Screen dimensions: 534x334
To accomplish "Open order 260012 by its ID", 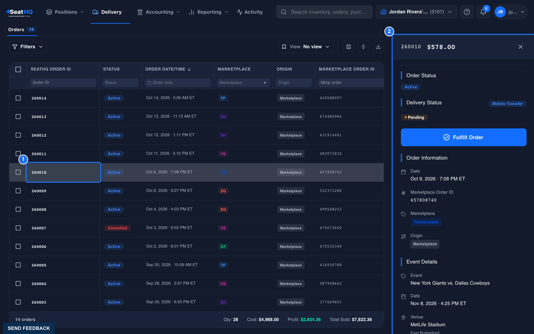I will [x=39, y=135].
